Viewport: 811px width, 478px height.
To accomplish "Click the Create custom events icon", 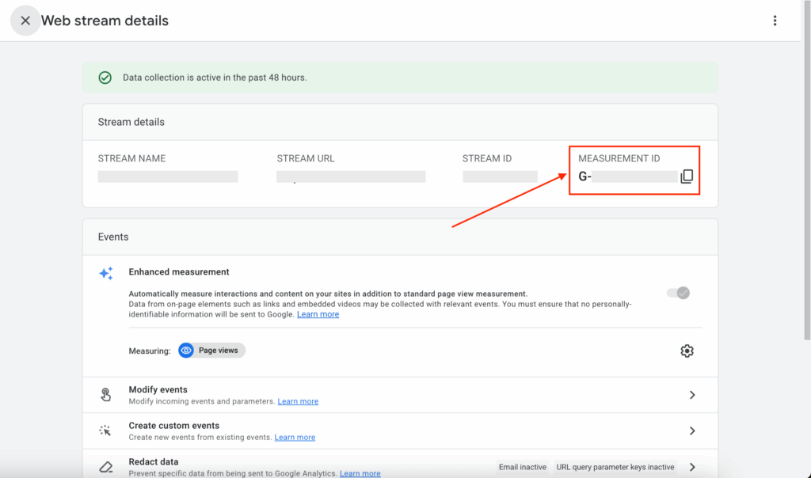I will (x=105, y=431).
